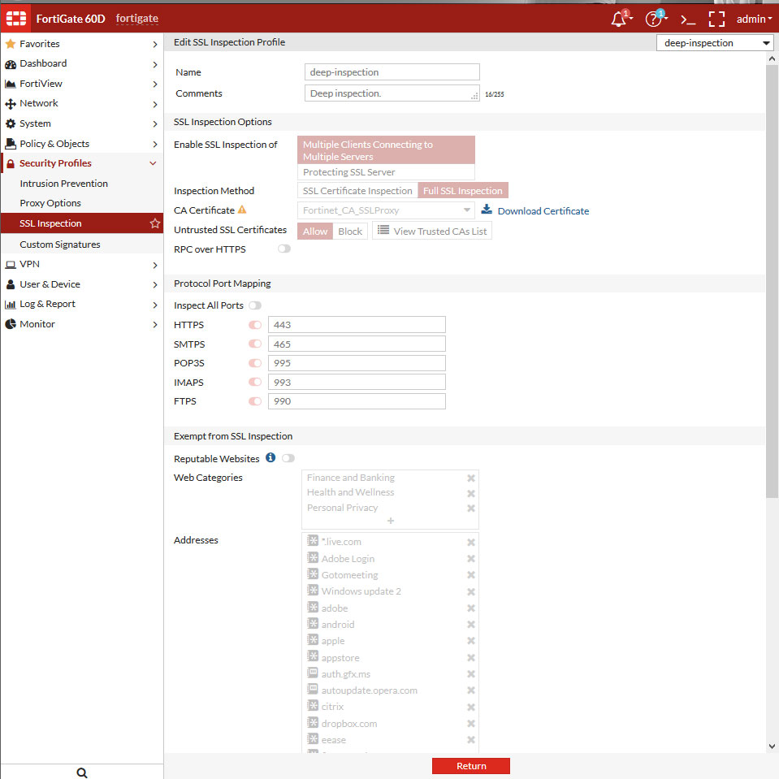Screen dimensions: 779x779
Task: Select SSL Certificate Inspection method
Action: coord(357,190)
